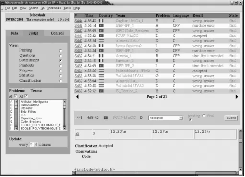The image size is (245, 177).
Task: Click the horizontal scrollbar track at bottom
Action: [x=156, y=173]
